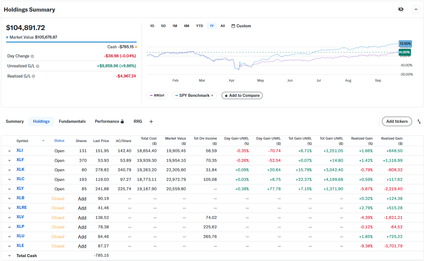Image resolution: width=425 pixels, height=261 pixels.
Task: Remove the SPY Benchmark comparison
Action: coord(212,95)
